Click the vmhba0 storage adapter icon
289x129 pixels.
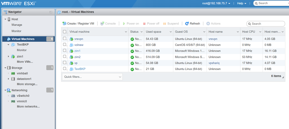coord(13,73)
